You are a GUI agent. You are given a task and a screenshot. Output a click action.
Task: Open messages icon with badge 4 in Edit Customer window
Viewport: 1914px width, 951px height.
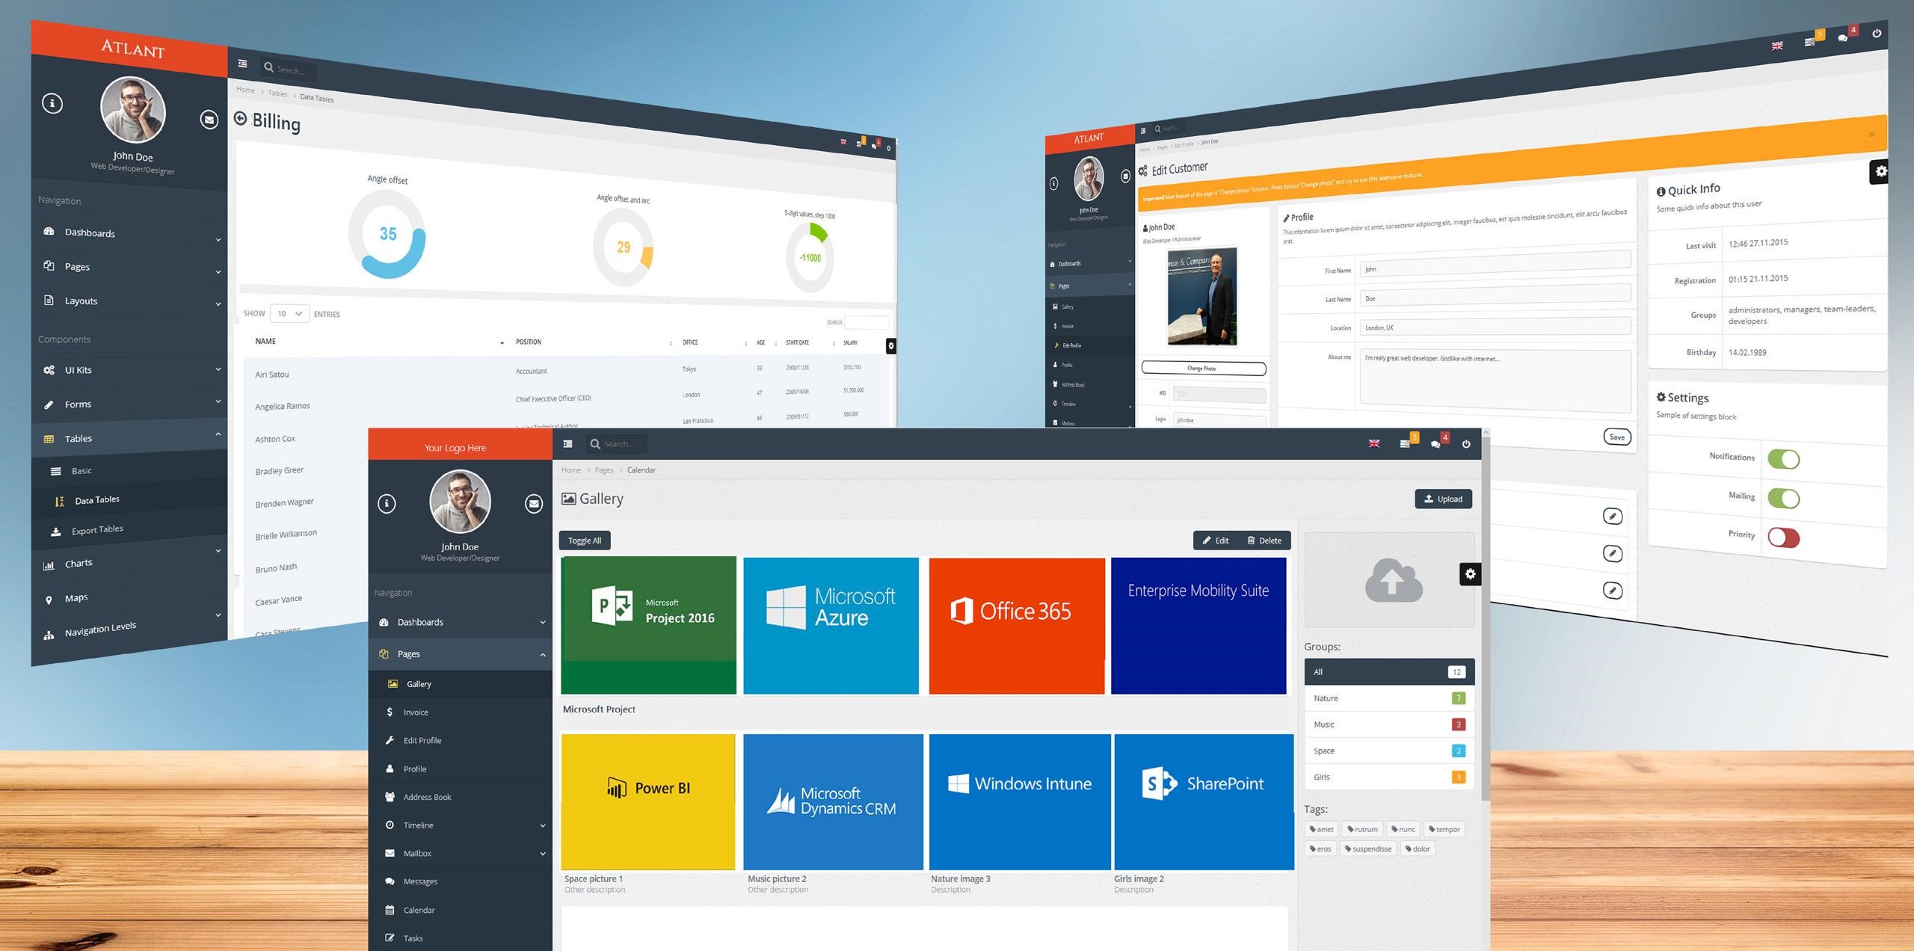click(1842, 37)
